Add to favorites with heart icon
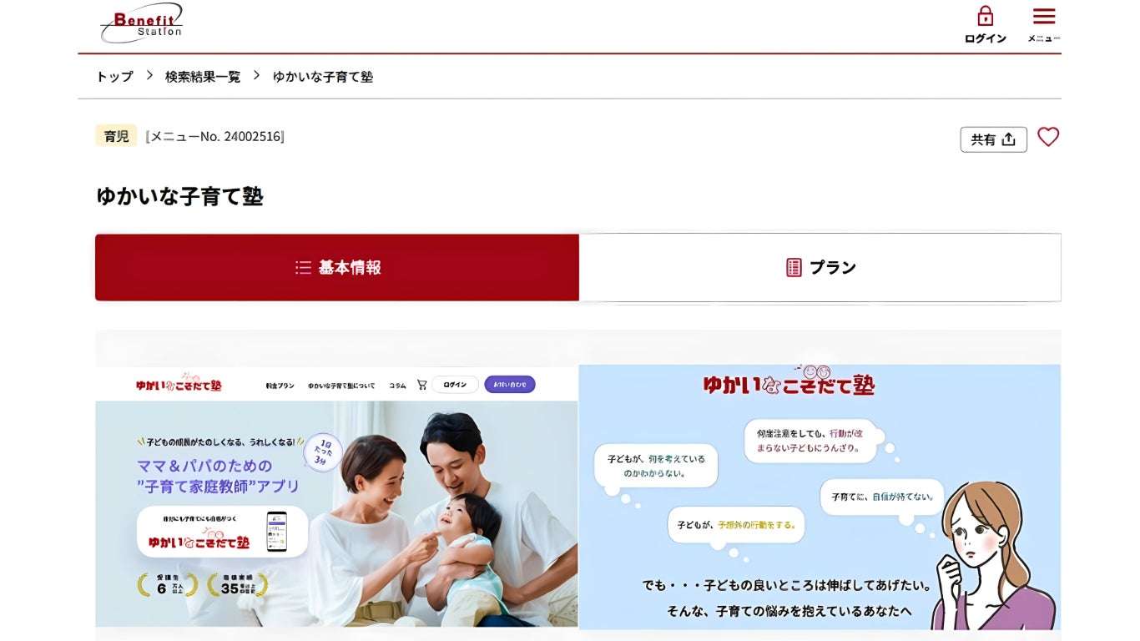 pos(1048,137)
